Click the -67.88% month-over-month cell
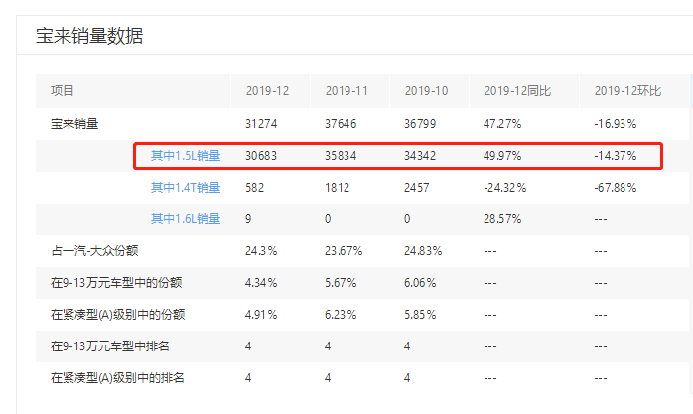Screen dimensions: 693x414 (x=616, y=187)
